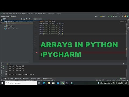Open the Problems tool window
129x97 pixels.
click(x=18, y=78)
